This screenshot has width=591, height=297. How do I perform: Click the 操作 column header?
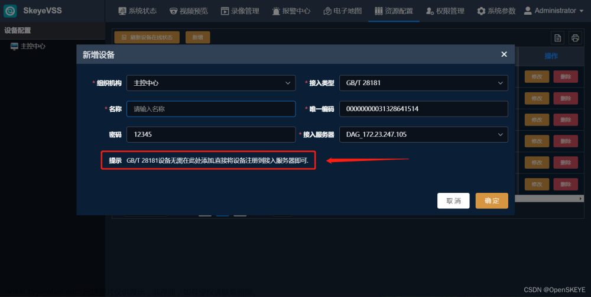pos(551,56)
